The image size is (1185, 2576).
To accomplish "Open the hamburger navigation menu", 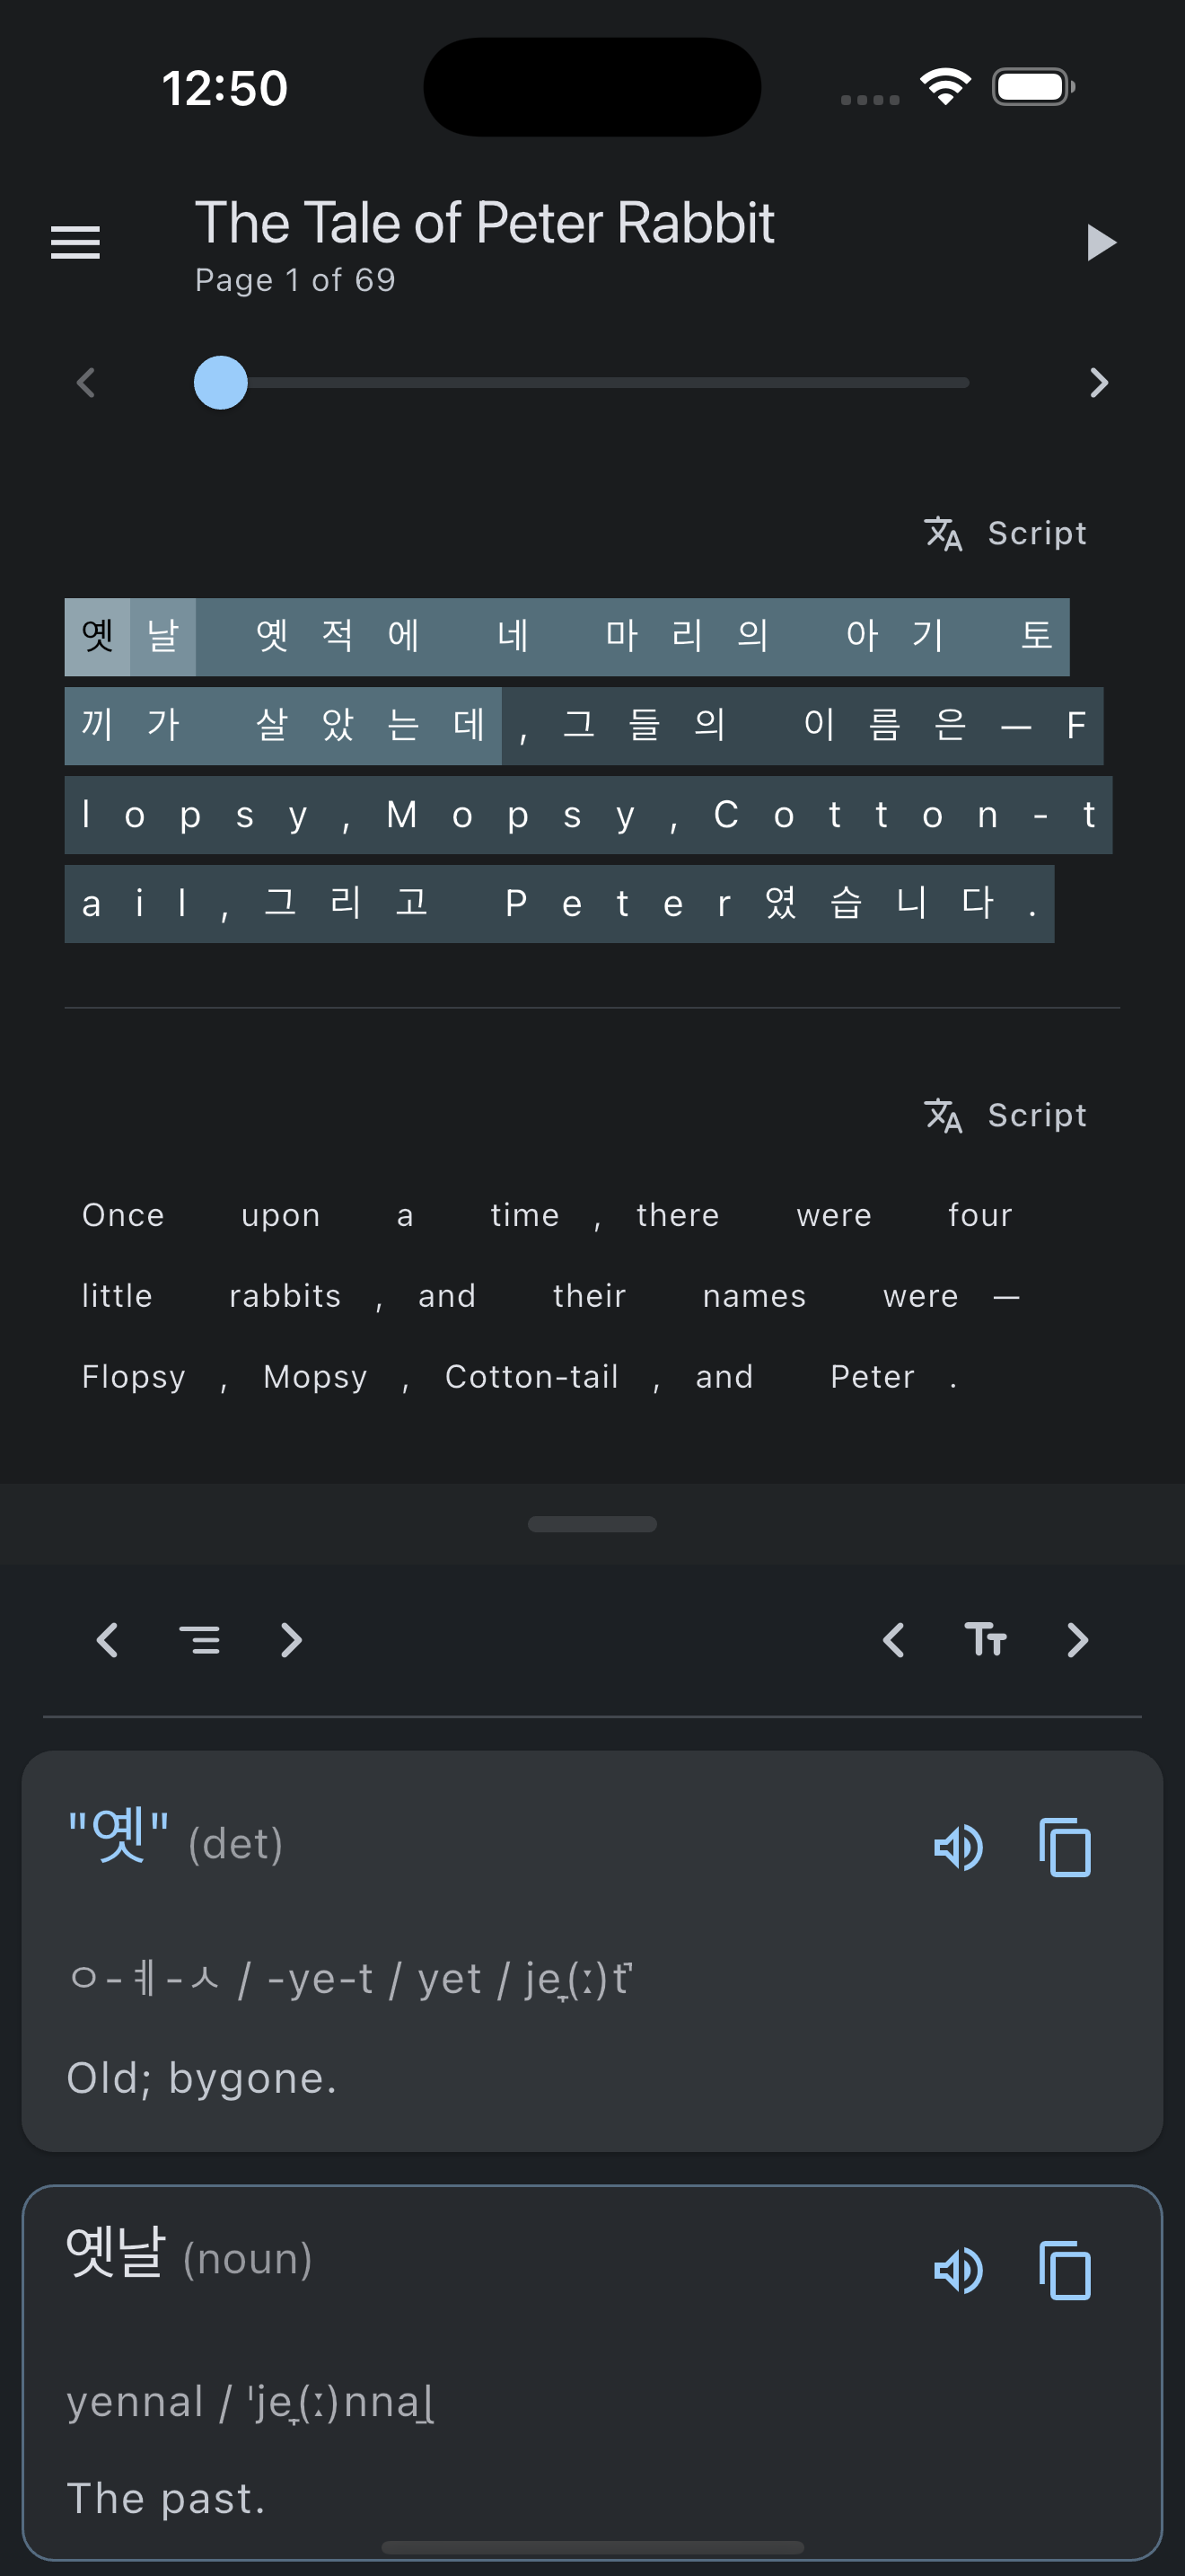I will pyautogui.click(x=75, y=242).
